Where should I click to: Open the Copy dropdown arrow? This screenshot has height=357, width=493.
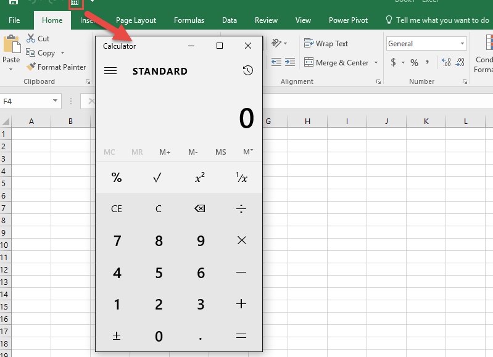62,53
